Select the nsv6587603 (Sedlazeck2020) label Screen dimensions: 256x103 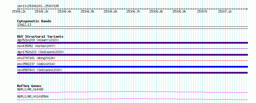(40, 70)
